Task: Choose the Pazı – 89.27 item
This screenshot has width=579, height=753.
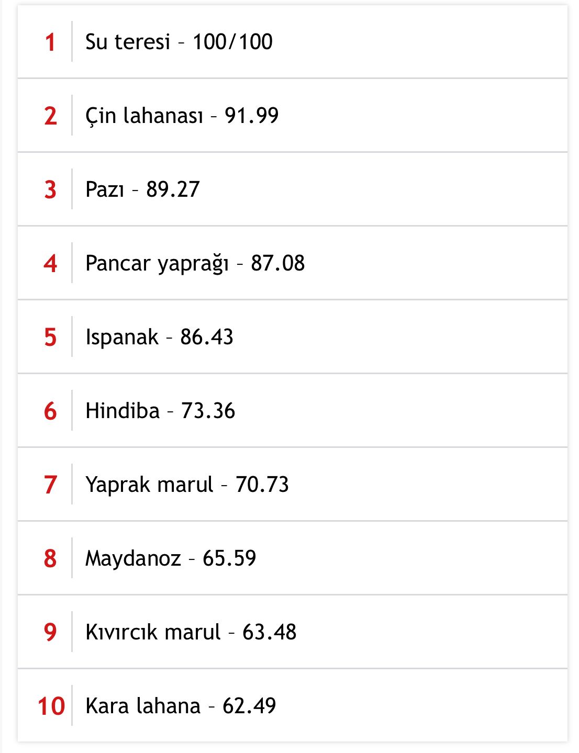Action: pyautogui.click(x=293, y=189)
